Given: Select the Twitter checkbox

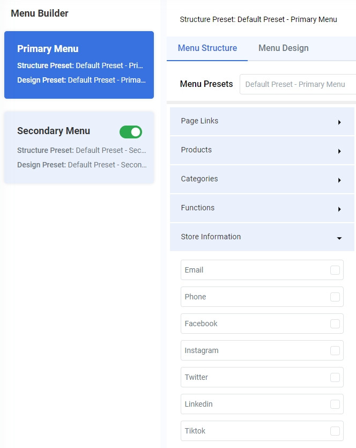Looking at the screenshot, I should (335, 377).
